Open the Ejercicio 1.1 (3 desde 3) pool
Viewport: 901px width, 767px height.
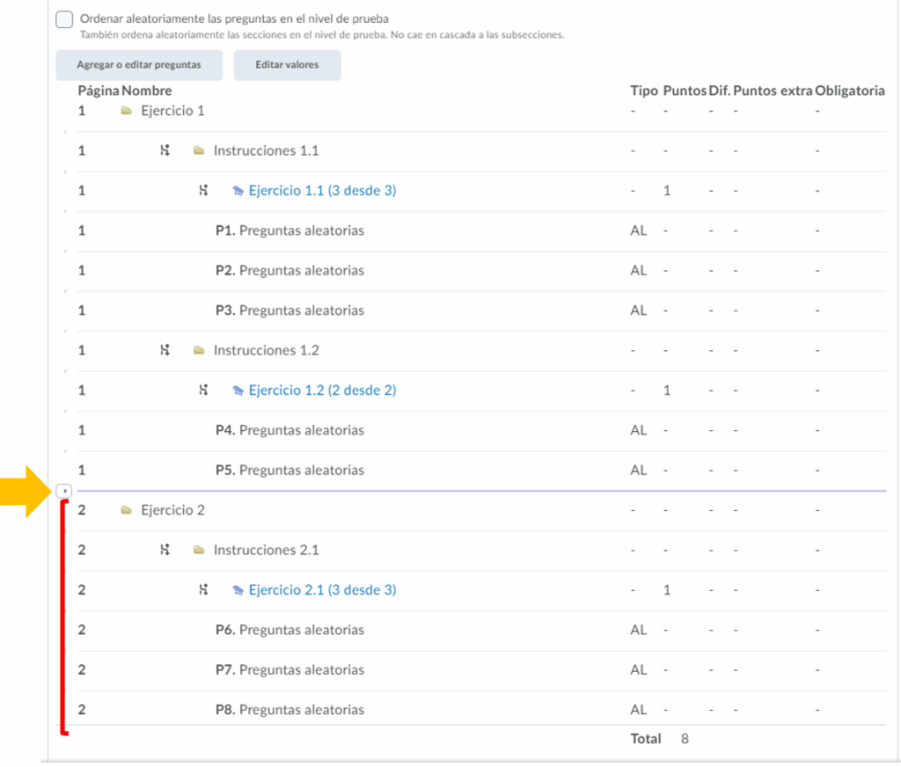322,191
